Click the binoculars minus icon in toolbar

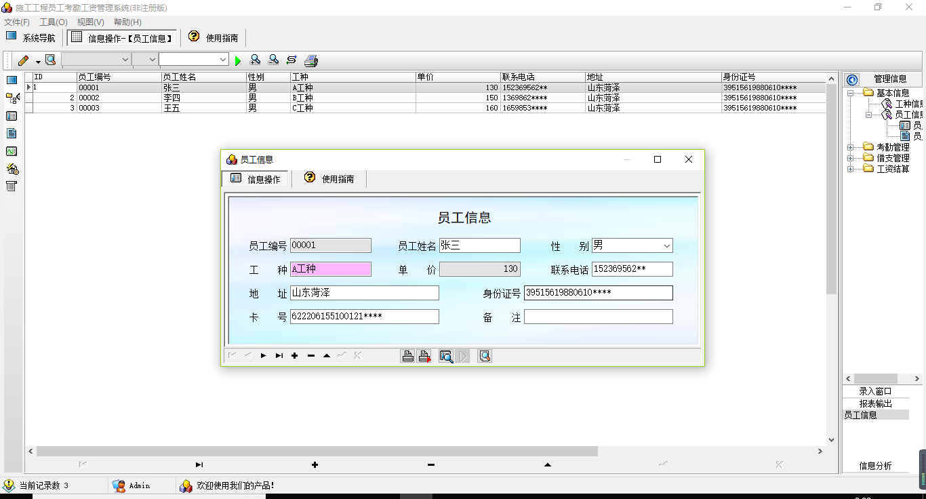(x=273, y=60)
